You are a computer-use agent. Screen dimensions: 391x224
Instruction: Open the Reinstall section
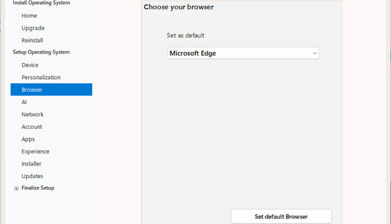[x=32, y=40]
